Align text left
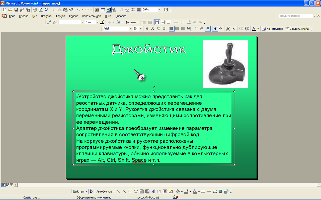The width and height of the screenshot is (321, 200). (x=171, y=29)
